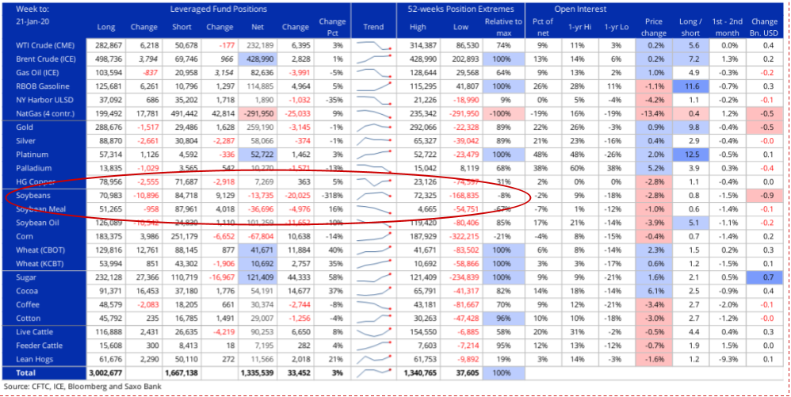Image resolution: width=791 pixels, height=397 pixels.
Task: Click the Sugar trend sparkline
Action: pos(373,277)
